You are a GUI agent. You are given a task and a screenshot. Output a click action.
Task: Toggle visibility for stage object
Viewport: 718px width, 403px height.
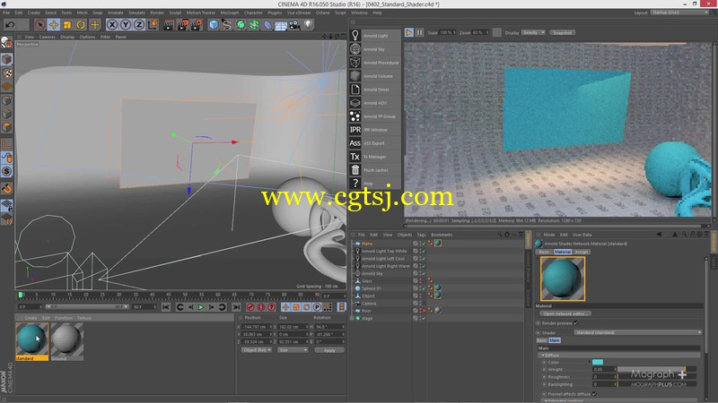(424, 318)
